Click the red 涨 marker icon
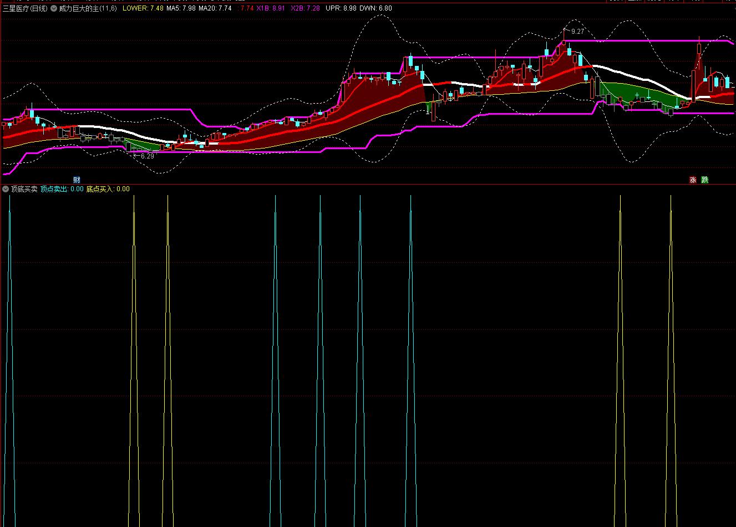Image resolution: width=736 pixels, height=527 pixels. click(693, 180)
